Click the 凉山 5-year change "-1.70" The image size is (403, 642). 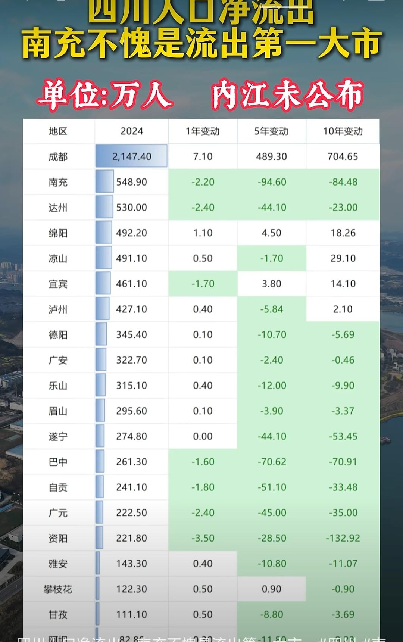(272, 258)
